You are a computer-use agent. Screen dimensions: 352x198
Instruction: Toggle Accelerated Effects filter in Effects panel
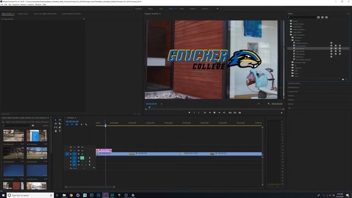(x=318, y=17)
